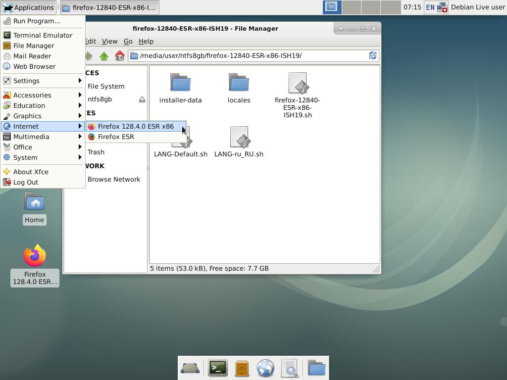Open the Go menu in File Manager

point(128,42)
